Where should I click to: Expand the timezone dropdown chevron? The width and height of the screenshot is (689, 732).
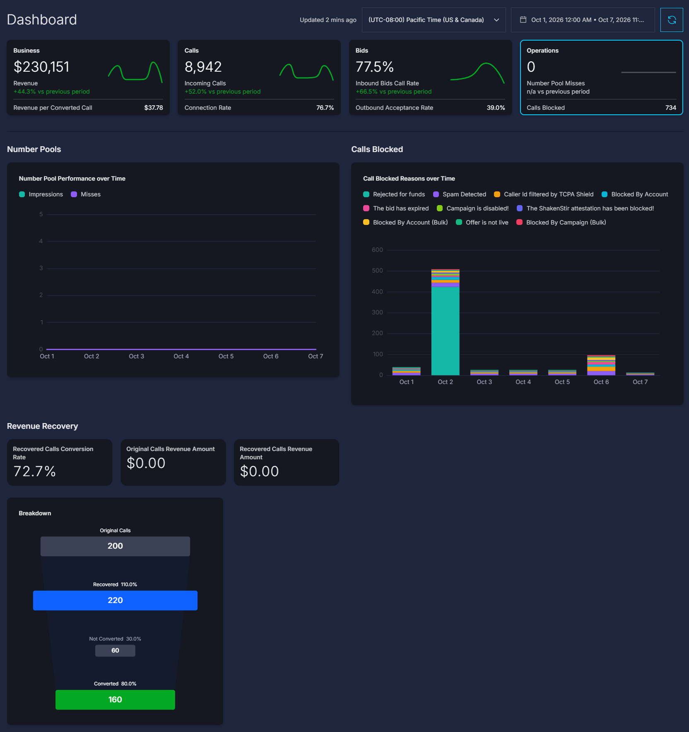496,20
